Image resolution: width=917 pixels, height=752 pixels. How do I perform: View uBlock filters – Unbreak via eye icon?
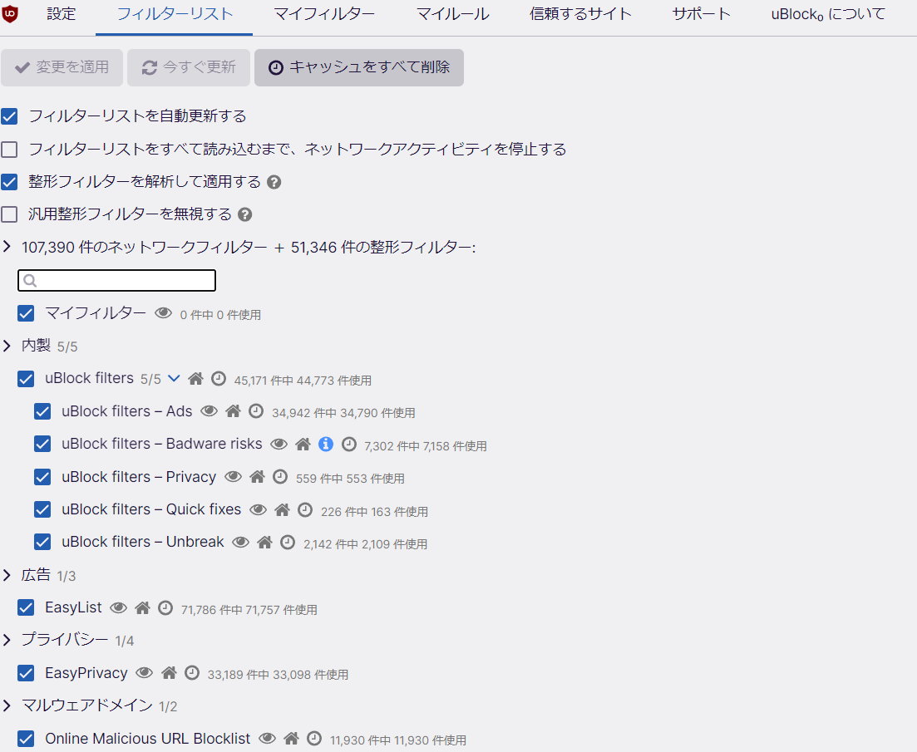240,543
